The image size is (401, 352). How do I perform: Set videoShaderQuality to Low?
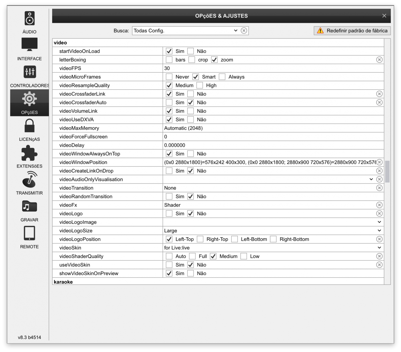[x=244, y=256]
